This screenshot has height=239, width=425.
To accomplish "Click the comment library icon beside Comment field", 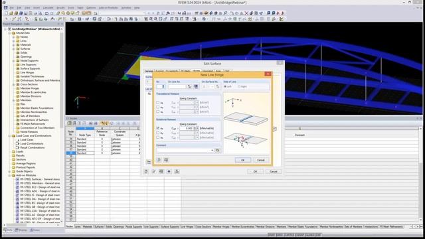I will [217, 150].
